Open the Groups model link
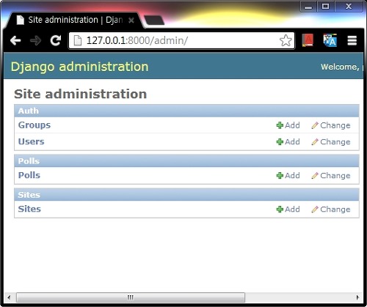The image size is (367, 307). pos(34,125)
